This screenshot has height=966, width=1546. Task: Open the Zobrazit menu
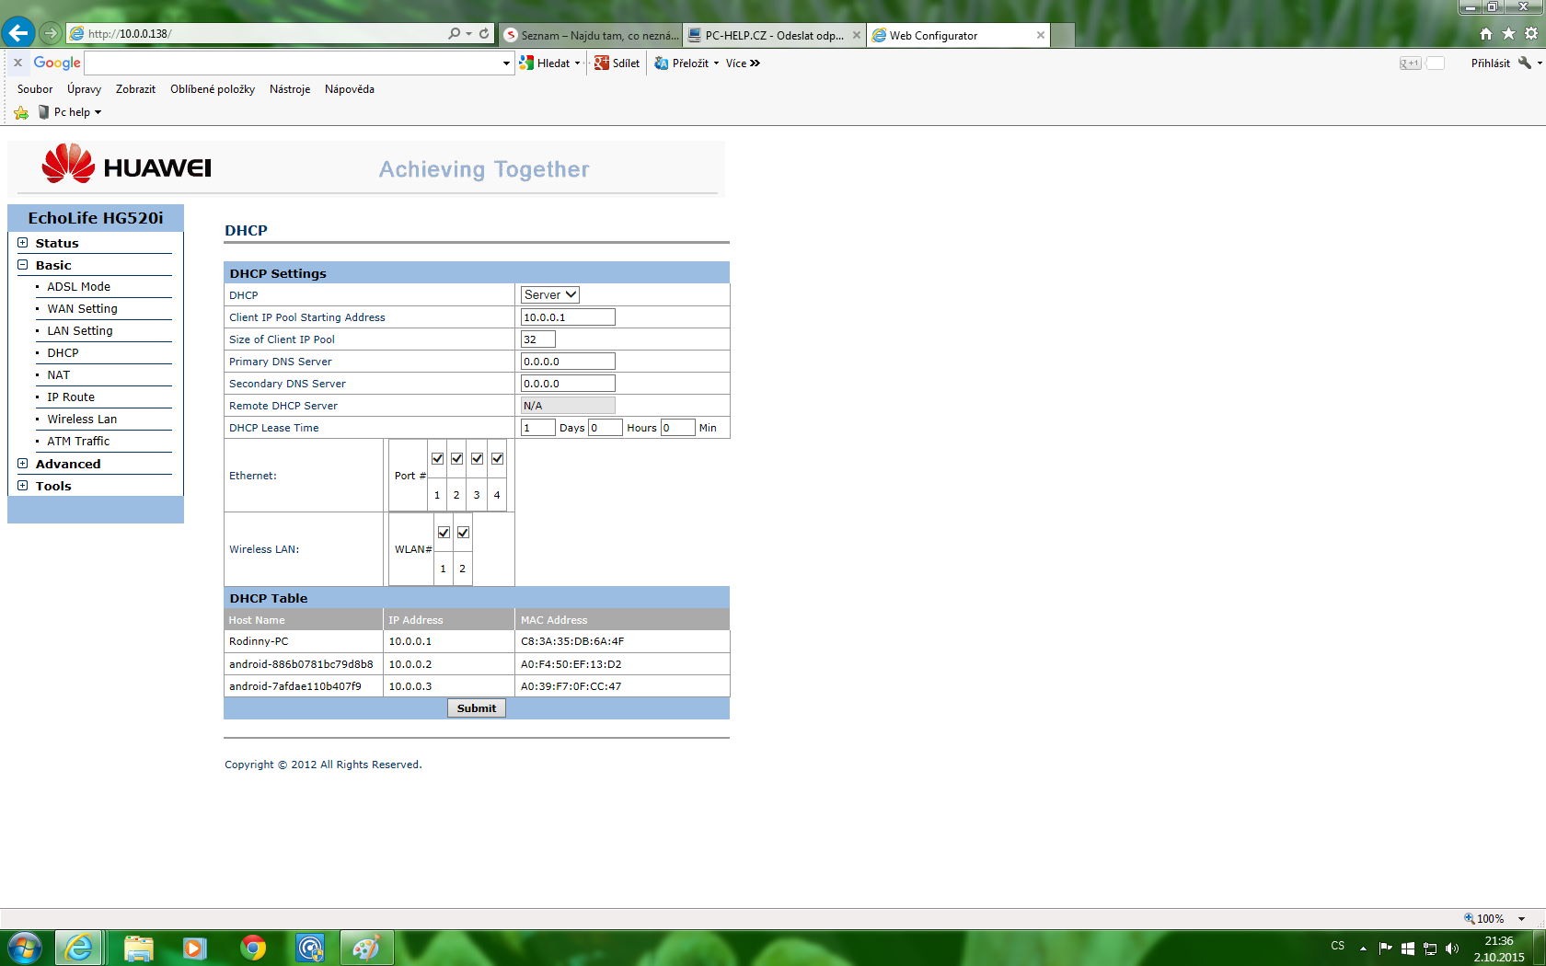pos(135,89)
